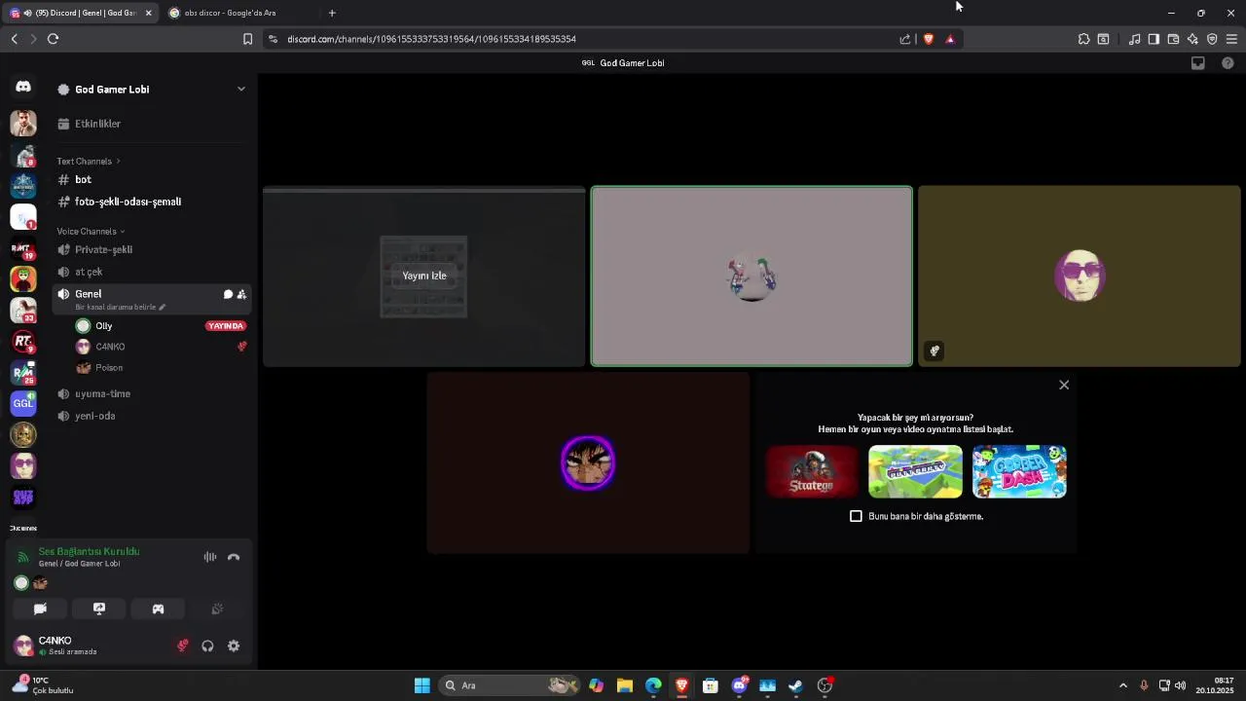Toggle deafen headphones button

click(207, 646)
